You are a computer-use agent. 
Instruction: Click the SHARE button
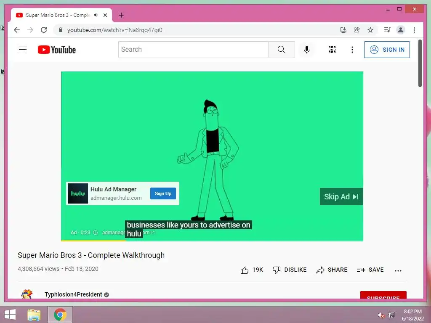[332, 270]
